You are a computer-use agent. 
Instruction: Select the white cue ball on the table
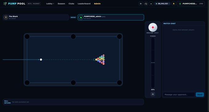(x=41, y=60)
